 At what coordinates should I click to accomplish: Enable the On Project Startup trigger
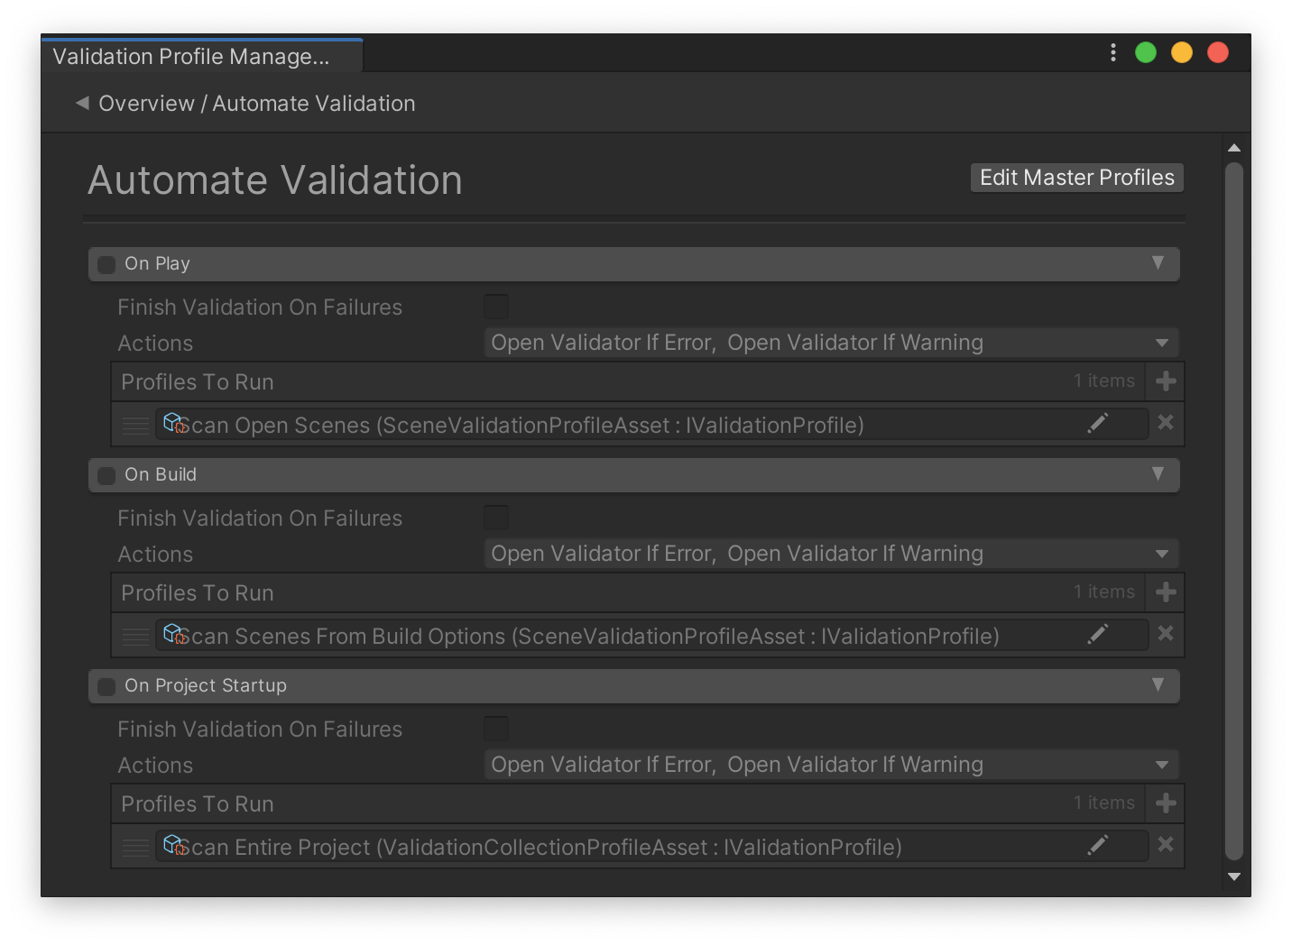click(x=106, y=685)
